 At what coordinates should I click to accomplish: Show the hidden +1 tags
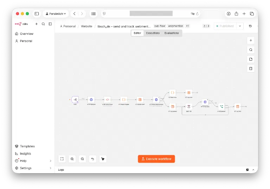pos(187,26)
